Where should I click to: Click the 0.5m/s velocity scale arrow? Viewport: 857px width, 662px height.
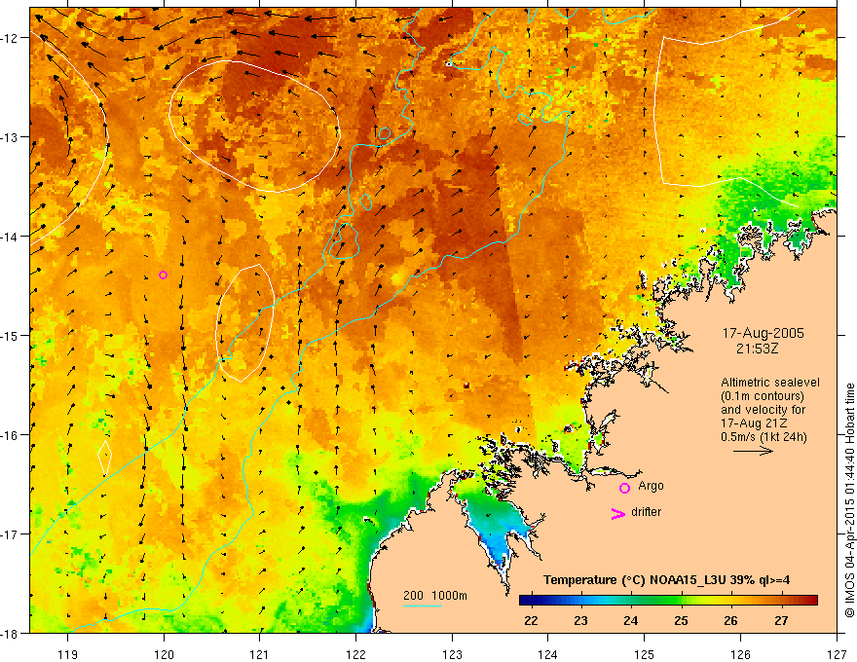tap(753, 451)
